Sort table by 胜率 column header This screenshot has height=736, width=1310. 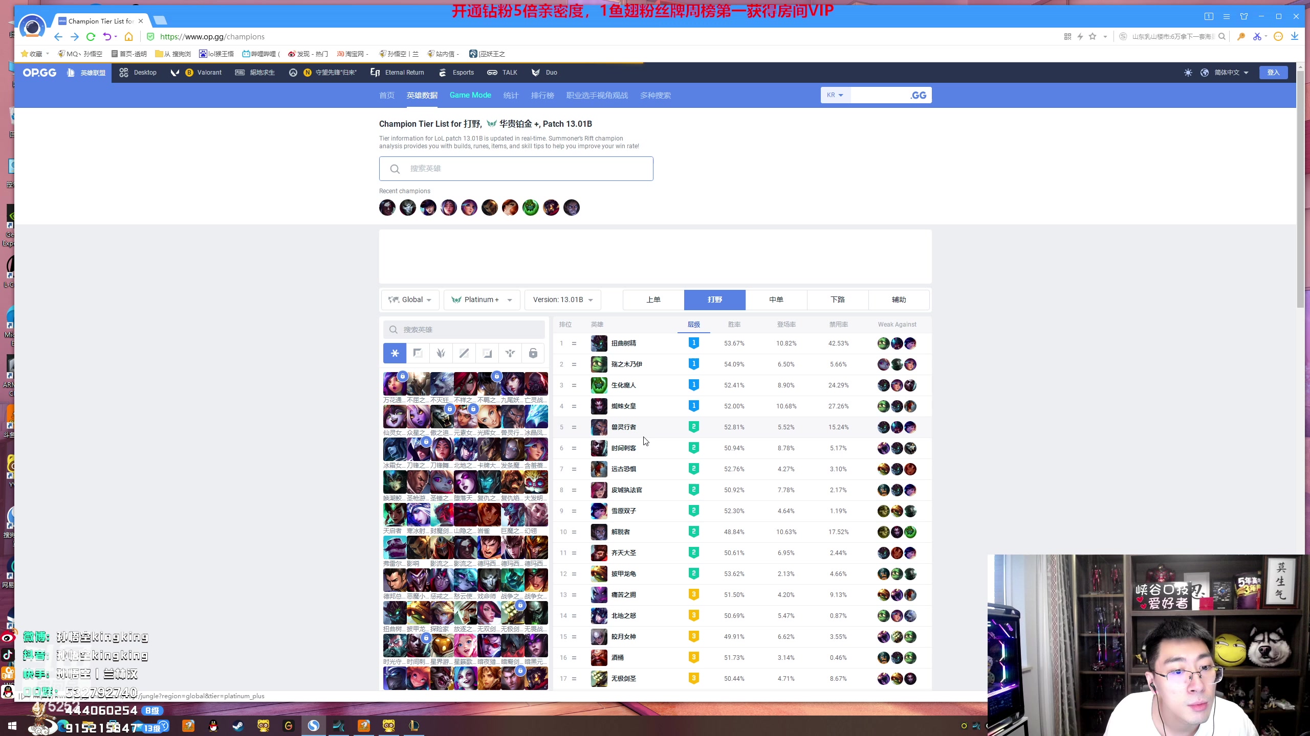tap(734, 325)
